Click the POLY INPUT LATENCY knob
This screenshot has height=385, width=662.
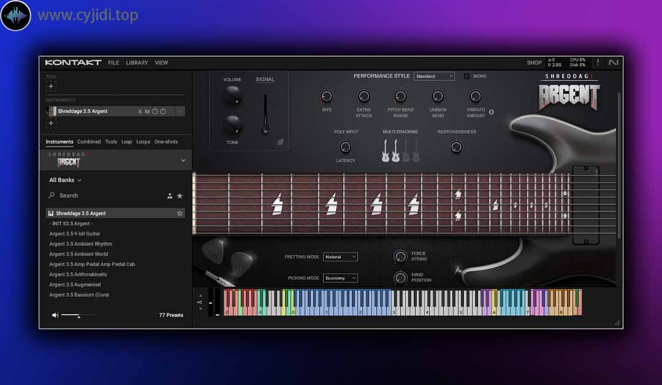(345, 147)
